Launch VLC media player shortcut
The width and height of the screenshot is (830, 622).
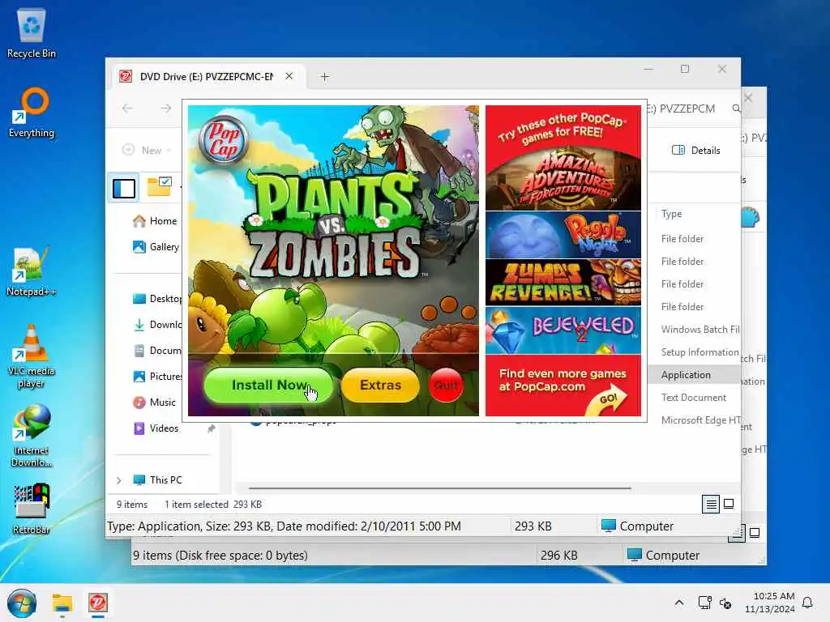(x=32, y=356)
